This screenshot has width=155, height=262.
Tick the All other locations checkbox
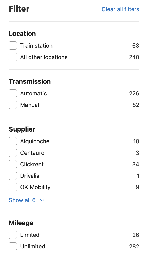13,57
